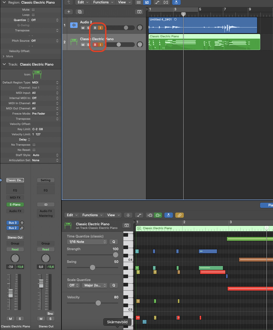Image resolution: width=273 pixels, height=330 pixels.
Task: Open the Major scale quantize dropdown
Action: pyautogui.click(x=94, y=285)
